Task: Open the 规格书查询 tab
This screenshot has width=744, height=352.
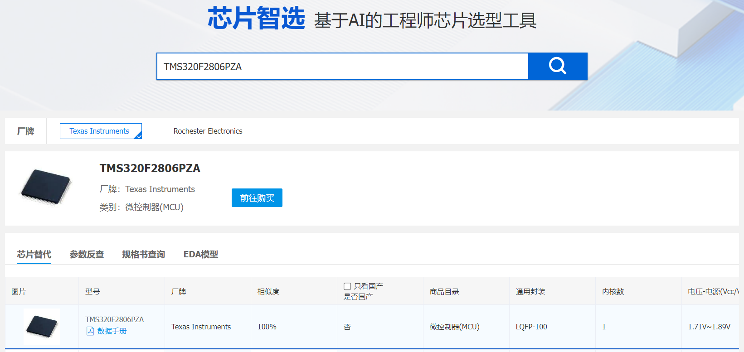Action: (x=143, y=255)
